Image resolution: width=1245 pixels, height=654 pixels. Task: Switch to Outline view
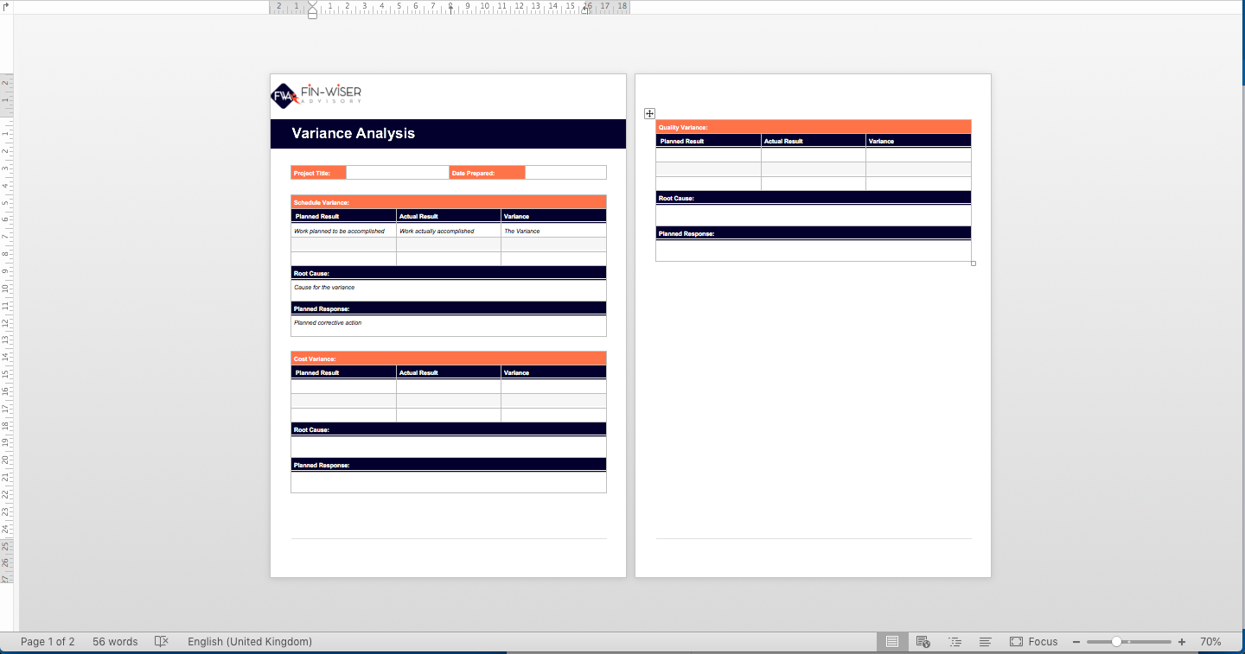tap(954, 642)
